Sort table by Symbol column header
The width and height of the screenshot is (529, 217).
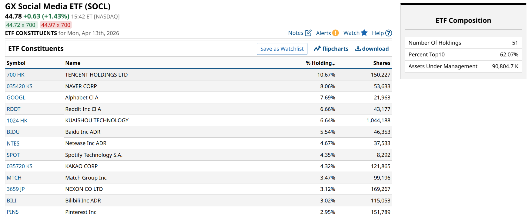pyautogui.click(x=16, y=63)
